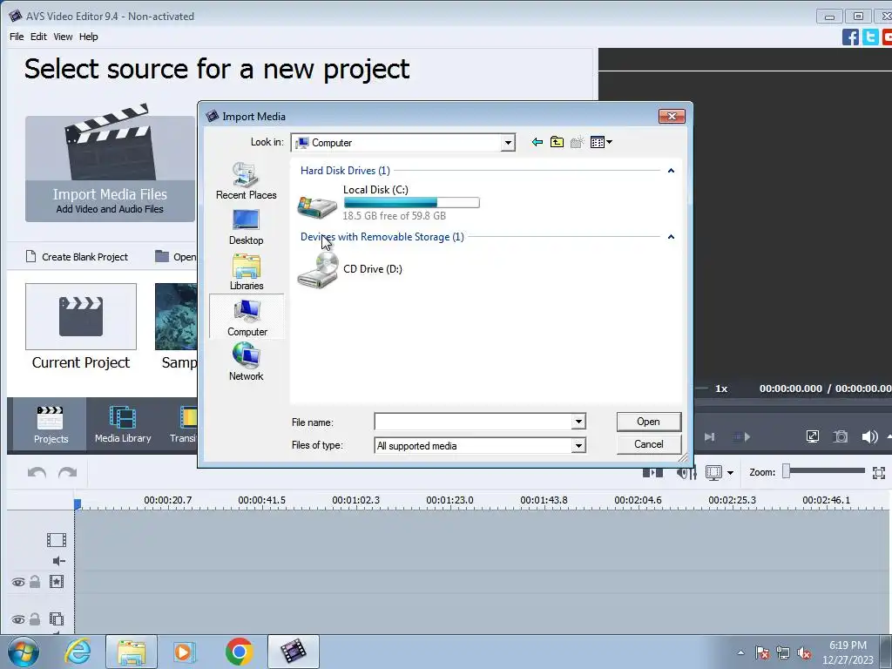Launch Internet Explorer from taskbar

78,652
